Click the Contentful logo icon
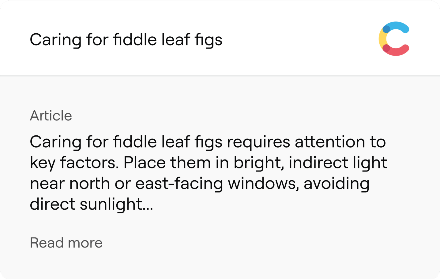The width and height of the screenshot is (440, 279). (394, 39)
